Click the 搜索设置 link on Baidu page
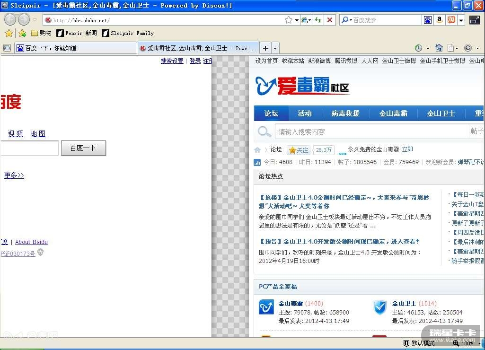Image resolution: width=485 pixels, height=350 pixels. (x=172, y=61)
